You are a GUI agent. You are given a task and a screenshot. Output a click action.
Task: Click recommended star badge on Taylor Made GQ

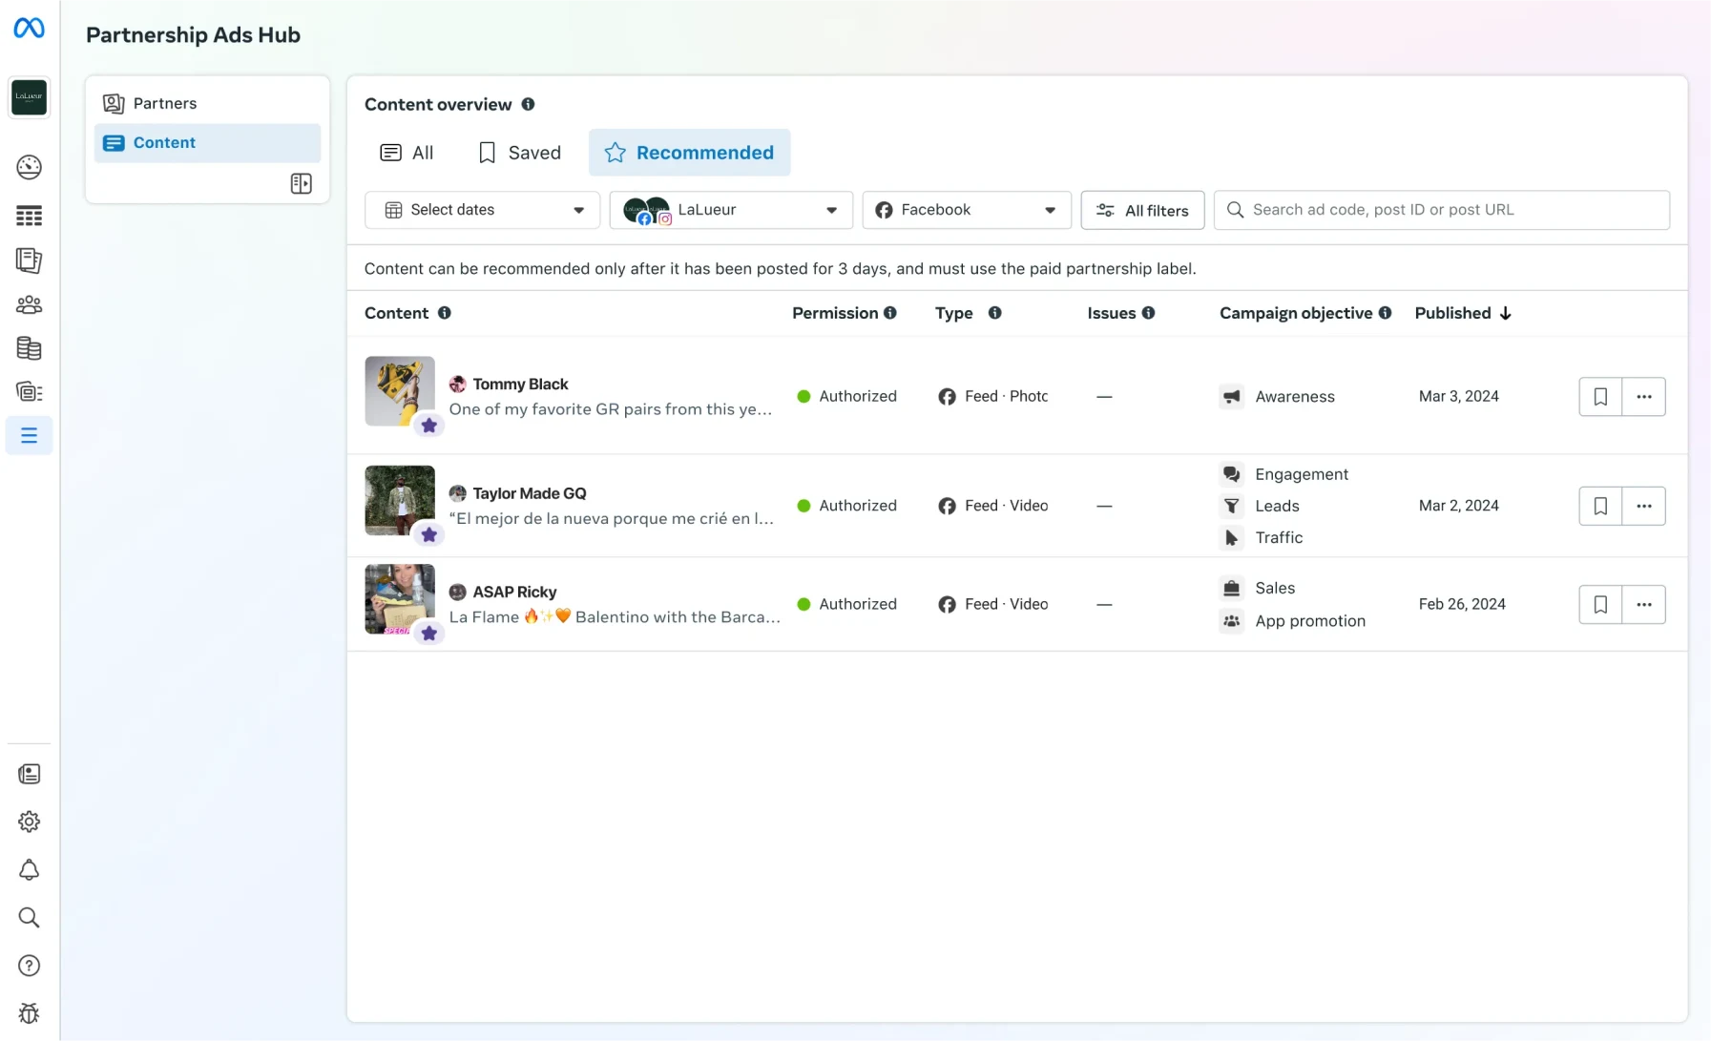pos(429,534)
